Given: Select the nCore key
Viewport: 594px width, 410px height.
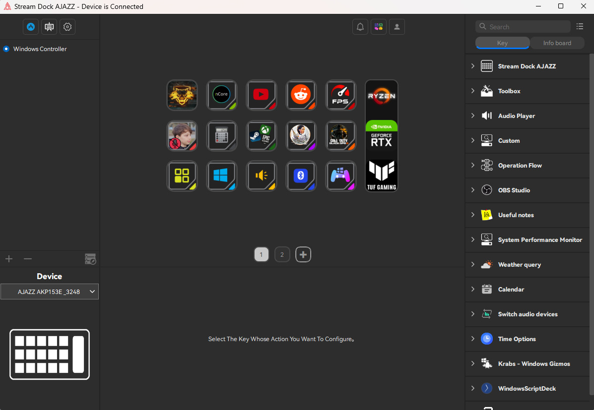Looking at the screenshot, I should click(x=222, y=95).
